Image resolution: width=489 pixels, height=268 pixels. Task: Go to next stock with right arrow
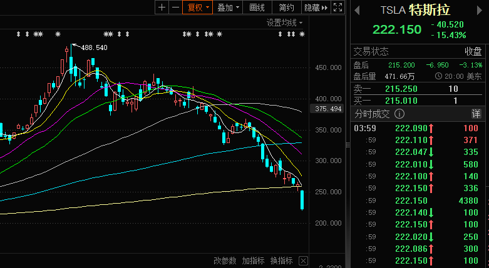[480, 10]
